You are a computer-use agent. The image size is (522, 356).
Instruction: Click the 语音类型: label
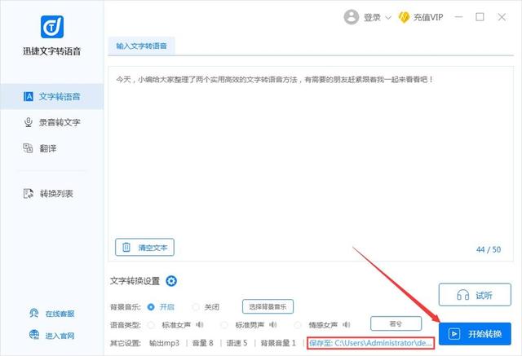pyautogui.click(x=126, y=325)
